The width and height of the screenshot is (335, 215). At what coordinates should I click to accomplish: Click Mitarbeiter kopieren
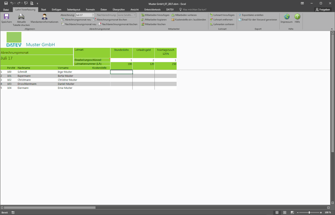pos(154,20)
